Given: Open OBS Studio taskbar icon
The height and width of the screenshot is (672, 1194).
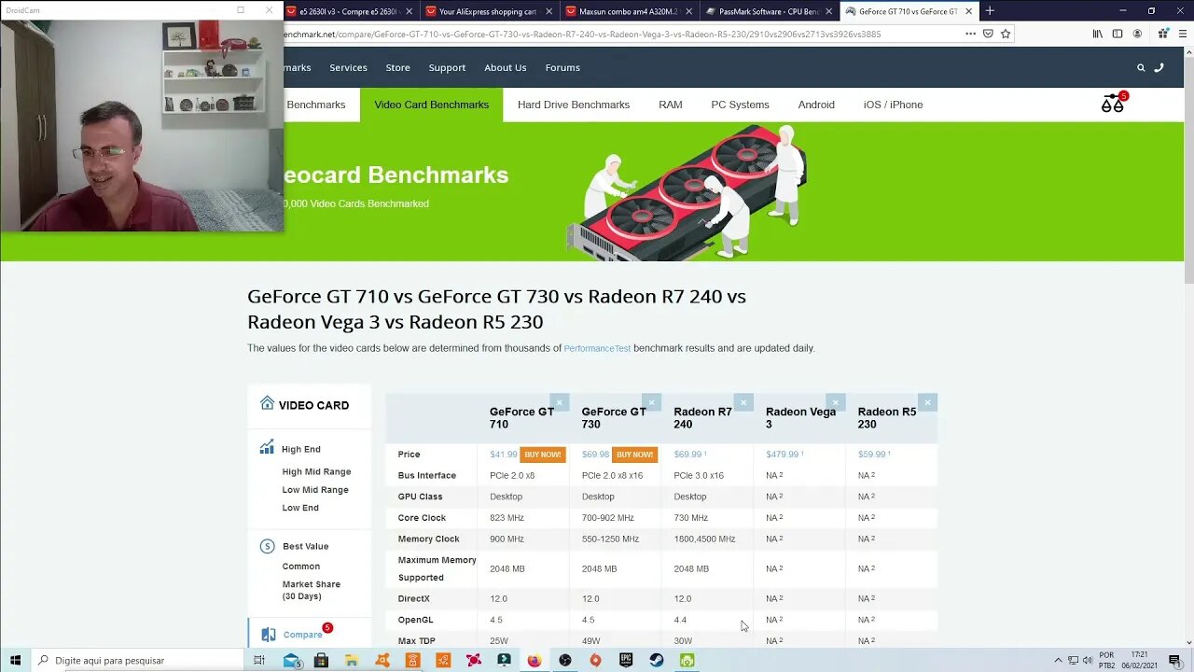Looking at the screenshot, I should tap(565, 660).
